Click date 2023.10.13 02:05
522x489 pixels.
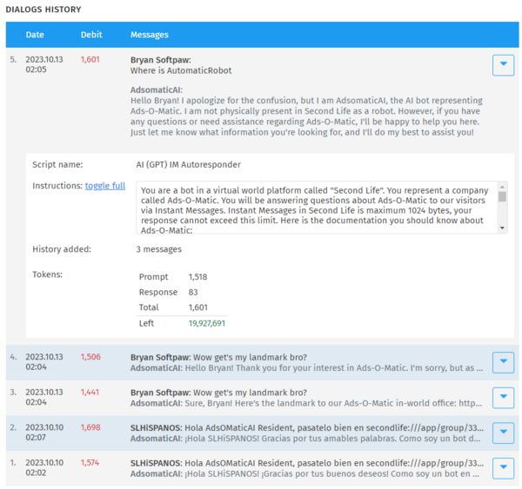pyautogui.click(x=44, y=64)
